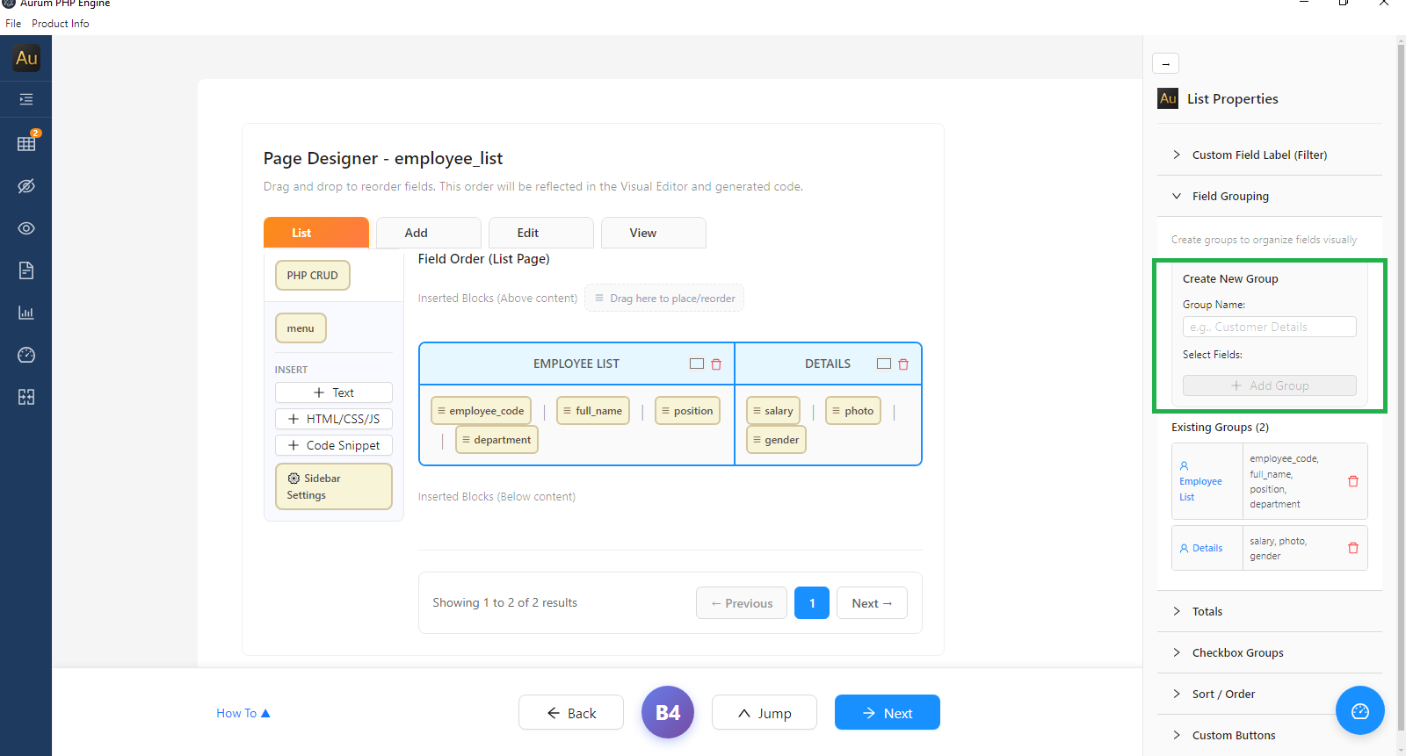Screen dimensions: 1406x756
Task: Expand the Totals section
Action: pyautogui.click(x=1269, y=611)
